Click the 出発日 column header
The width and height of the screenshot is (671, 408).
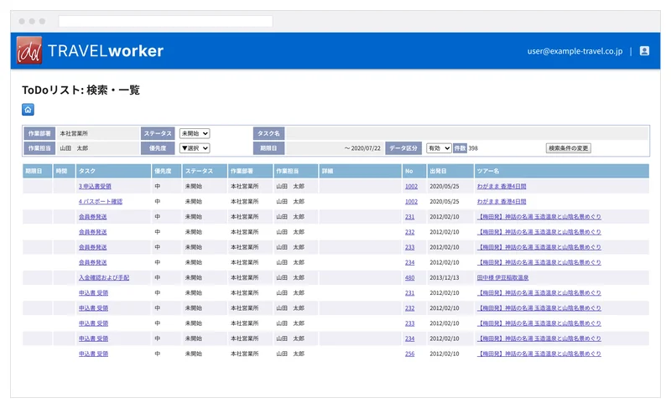(x=450, y=171)
